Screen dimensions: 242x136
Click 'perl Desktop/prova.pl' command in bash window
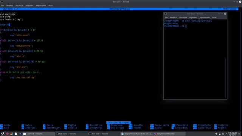pos(199,21)
